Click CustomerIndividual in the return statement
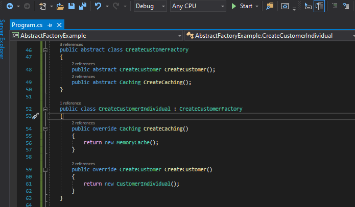Viewport: 355px width, 207px height. (144, 184)
